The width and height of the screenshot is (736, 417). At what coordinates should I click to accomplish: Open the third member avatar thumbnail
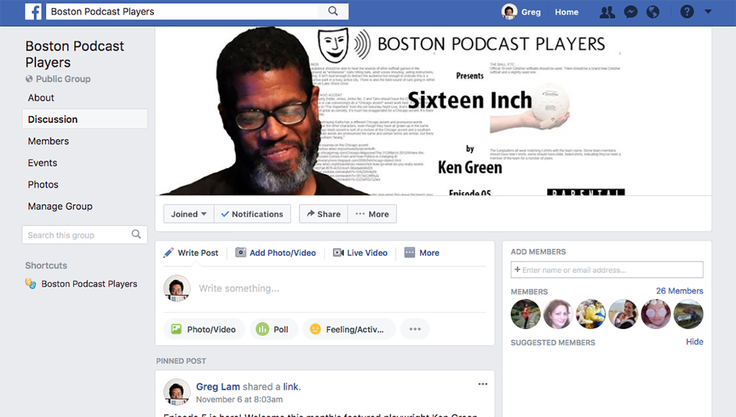point(591,314)
